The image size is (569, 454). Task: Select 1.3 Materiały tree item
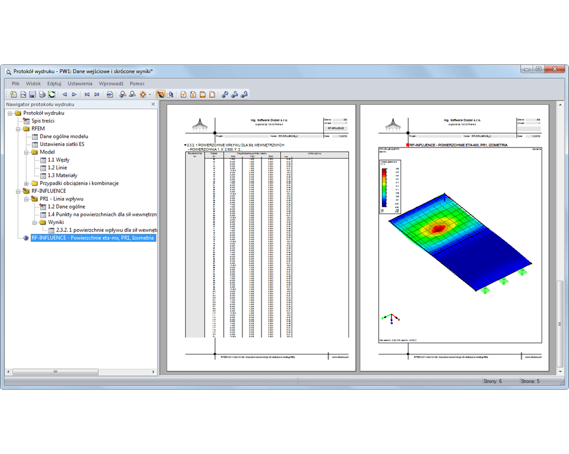click(x=62, y=175)
